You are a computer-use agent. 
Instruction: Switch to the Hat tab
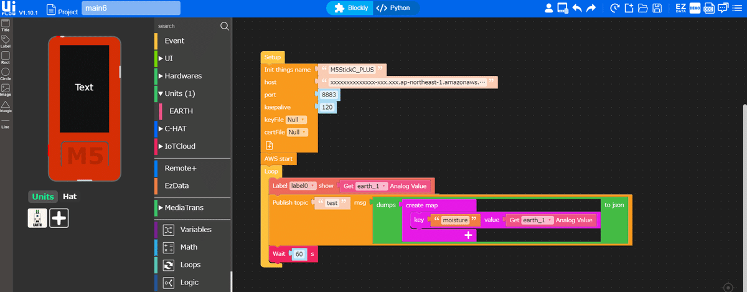tap(70, 196)
